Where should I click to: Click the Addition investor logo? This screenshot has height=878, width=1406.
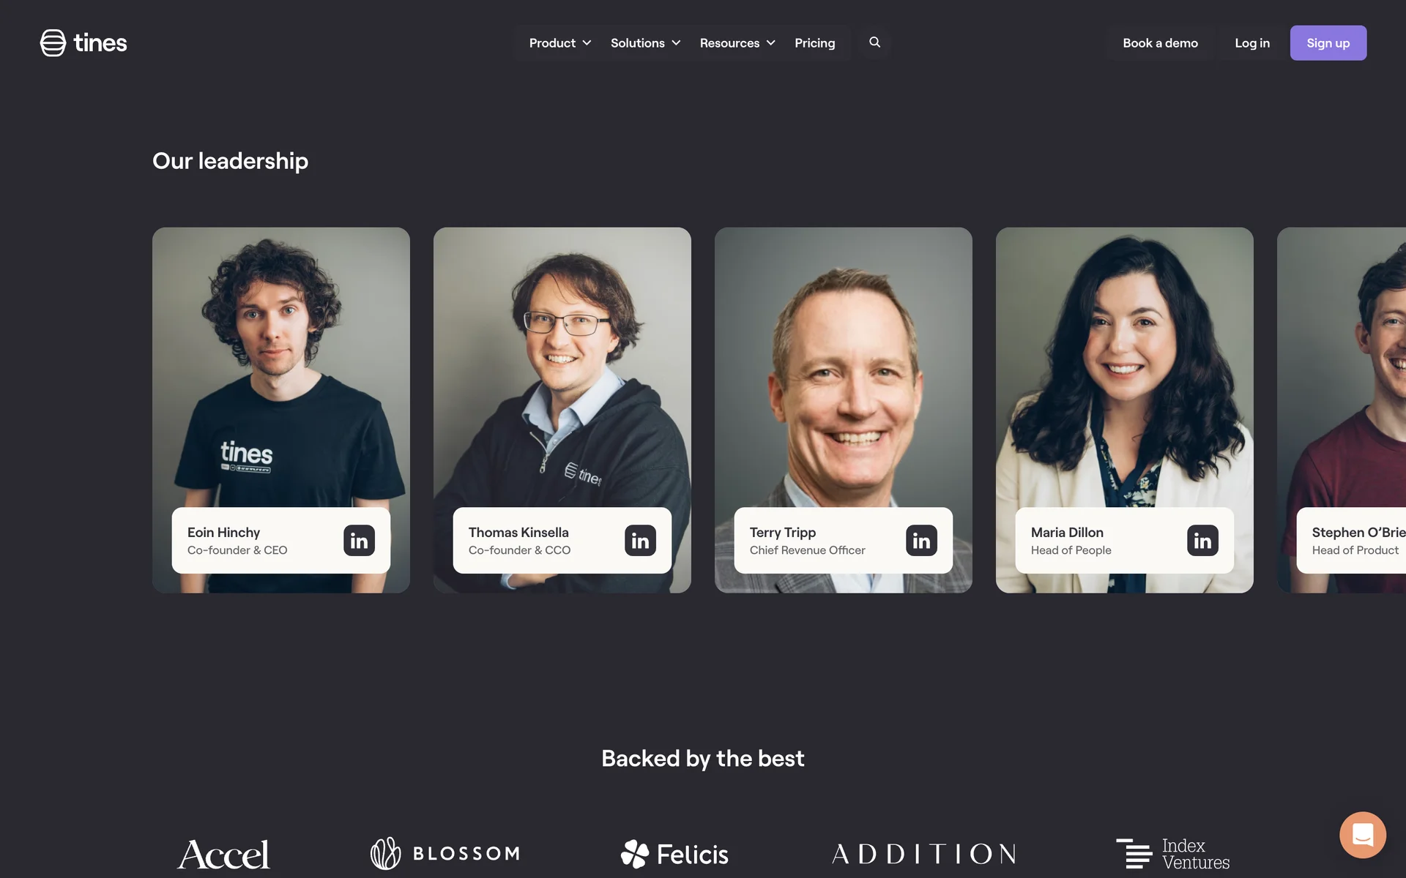click(x=924, y=854)
